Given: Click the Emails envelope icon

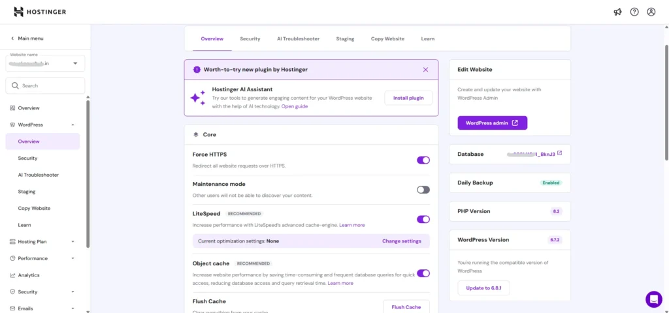Looking at the screenshot, I should click(x=12, y=308).
